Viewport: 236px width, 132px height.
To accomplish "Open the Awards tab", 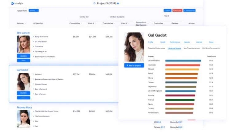I will tap(187, 42).
